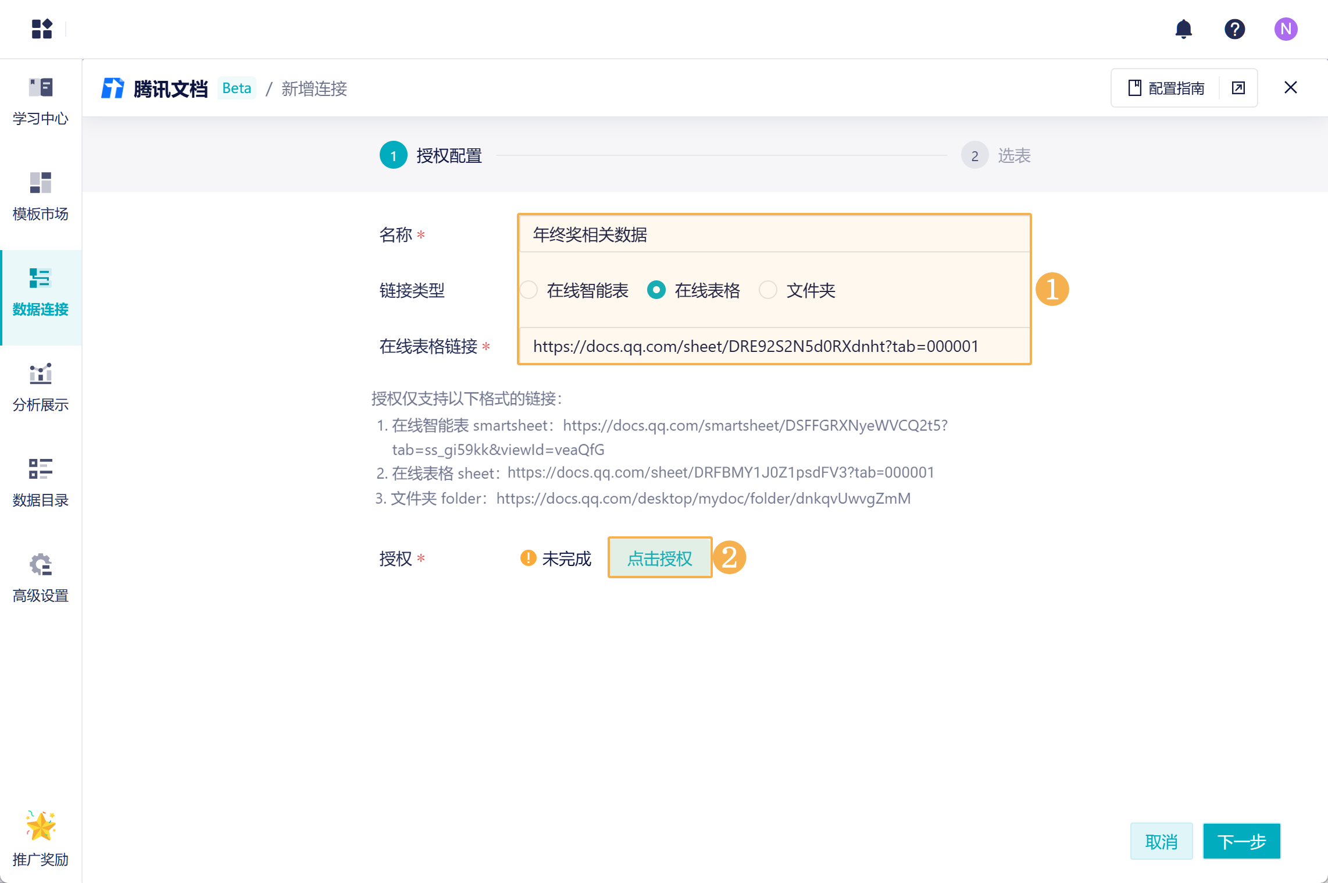Open the app grid launcher icon
The width and height of the screenshot is (1328, 883).
[x=41, y=29]
